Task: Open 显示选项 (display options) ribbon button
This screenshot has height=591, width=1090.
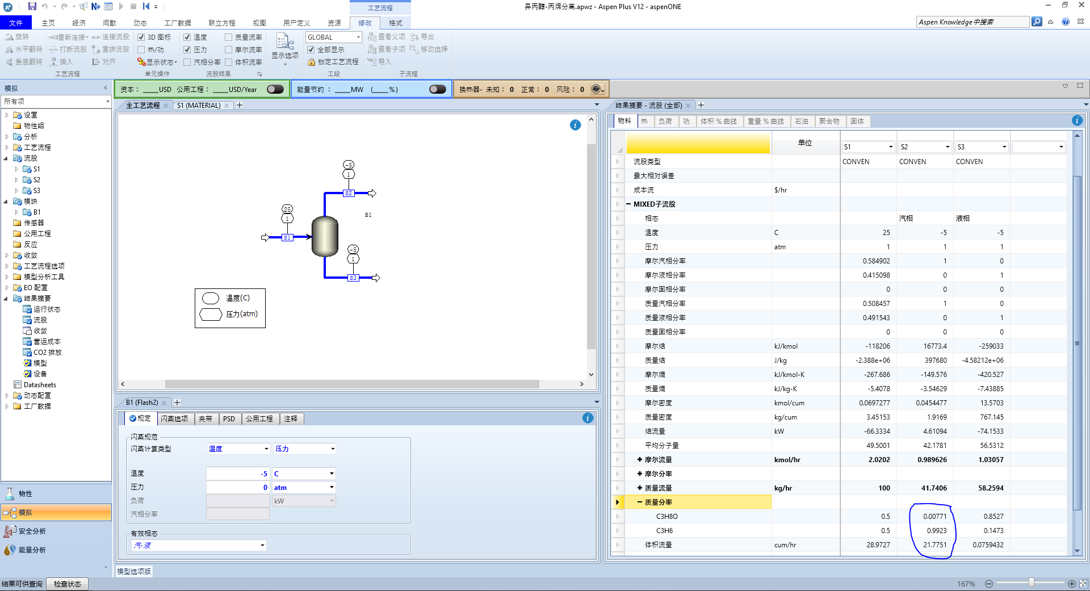Action: [x=284, y=48]
